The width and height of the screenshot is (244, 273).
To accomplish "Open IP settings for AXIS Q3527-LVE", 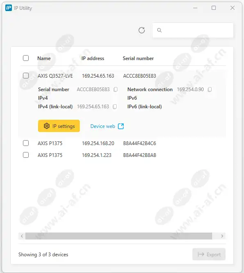I will point(59,126).
